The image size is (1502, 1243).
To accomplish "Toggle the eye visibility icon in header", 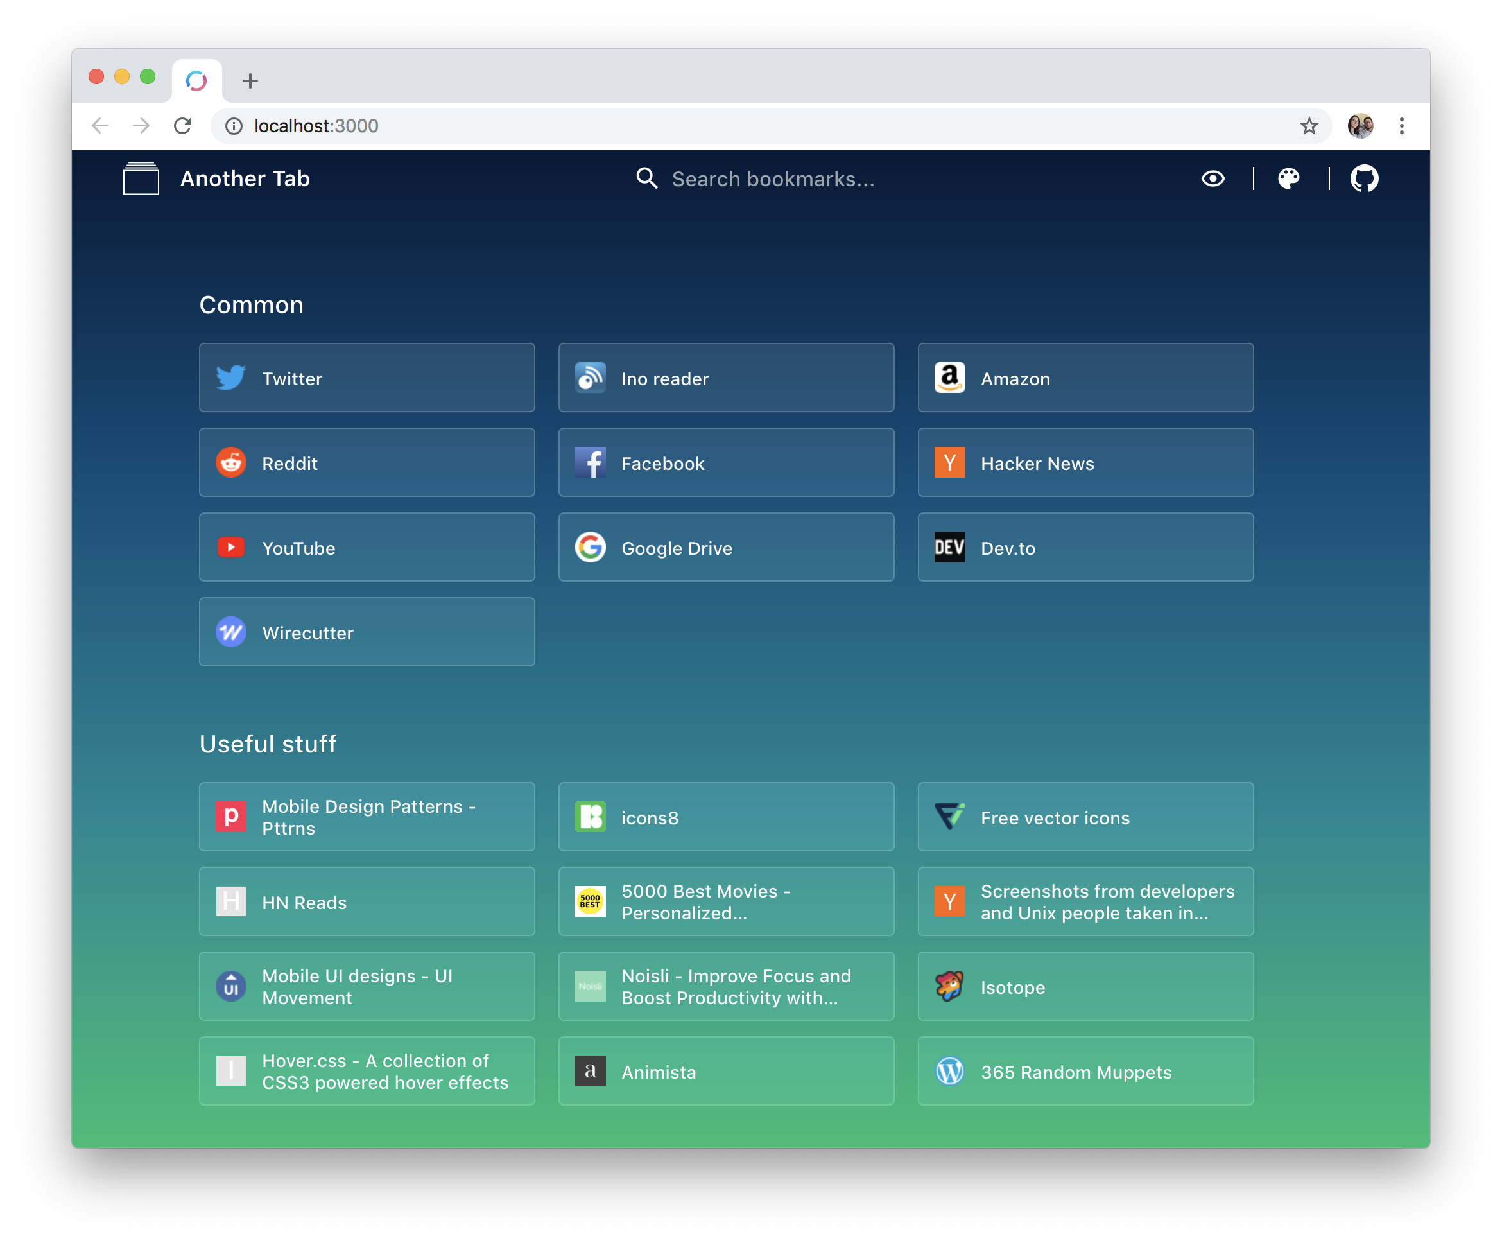I will [1213, 178].
